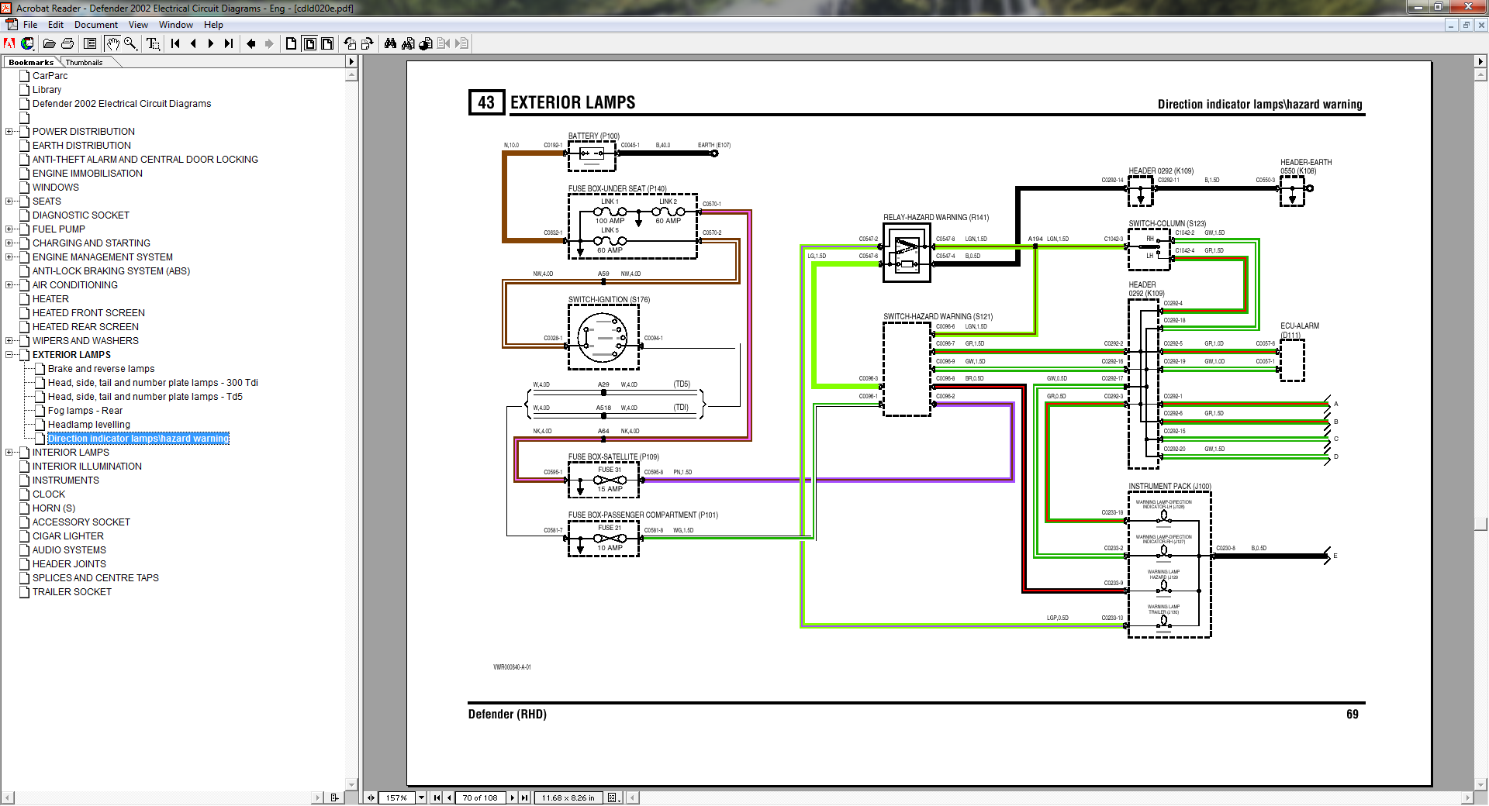Rotate view counterclockwise icon
The height and width of the screenshot is (806, 1489).
click(350, 43)
